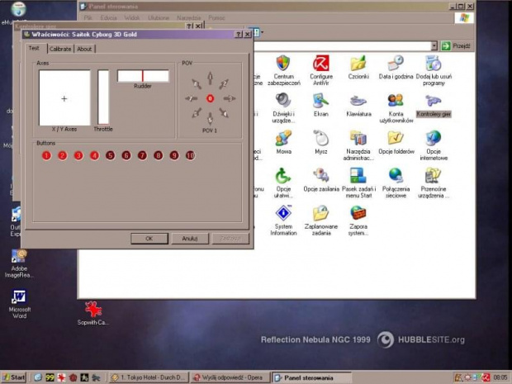The height and width of the screenshot is (384, 512).
Task: Switch to the About tab
Action: 84,49
